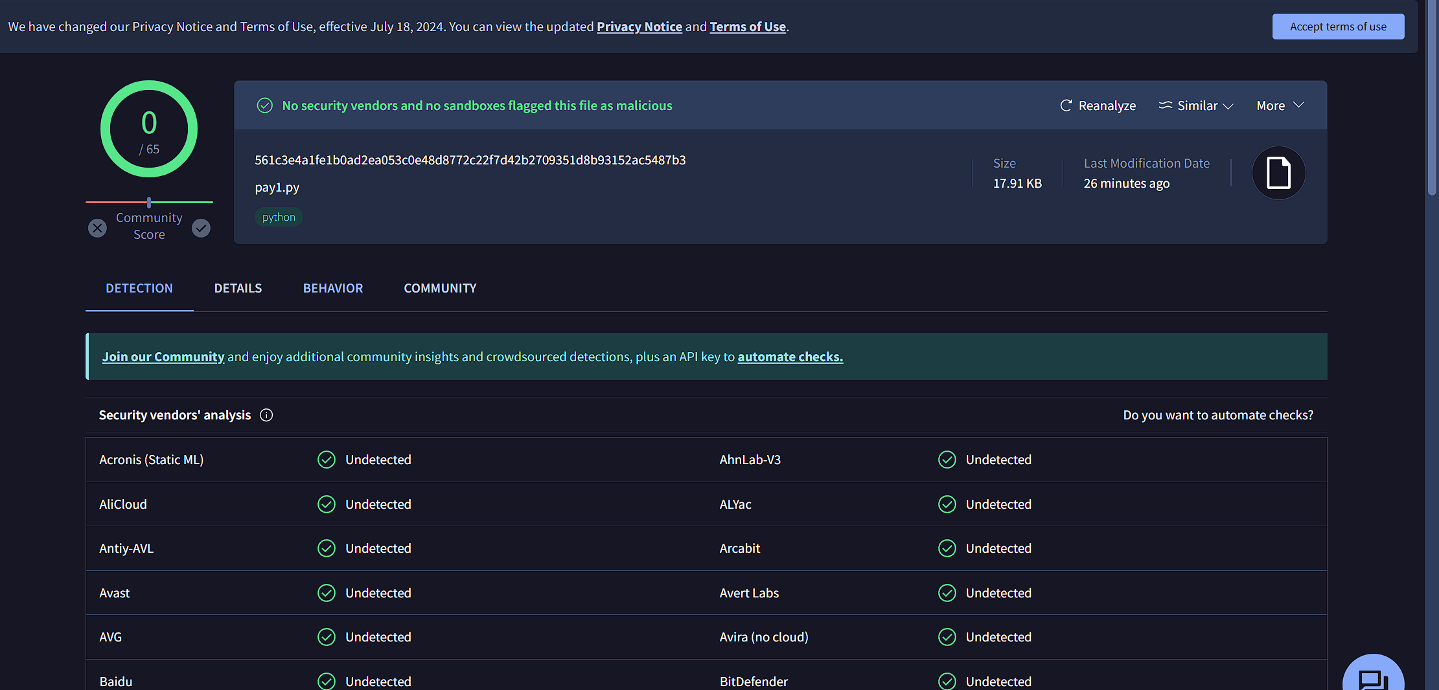Click the file type document icon

click(x=1278, y=173)
